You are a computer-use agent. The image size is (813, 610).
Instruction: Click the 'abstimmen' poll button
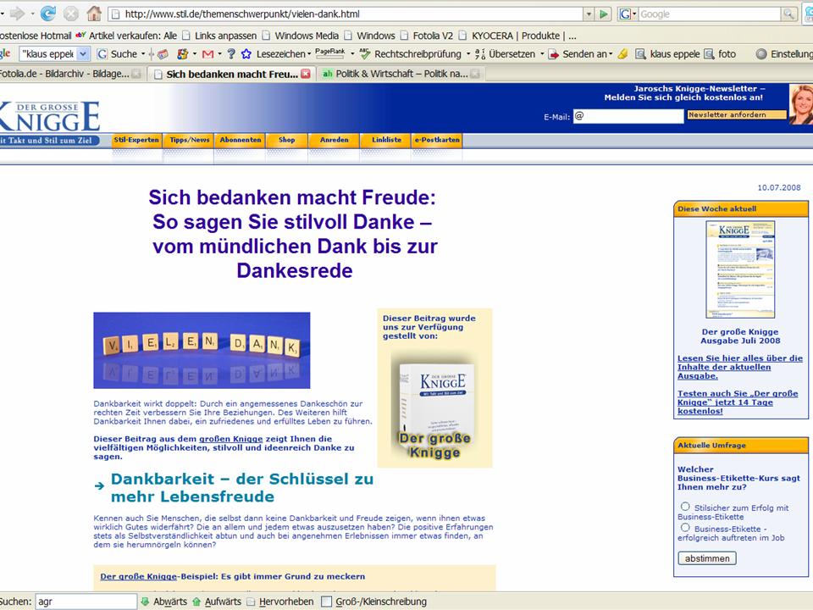tap(707, 558)
